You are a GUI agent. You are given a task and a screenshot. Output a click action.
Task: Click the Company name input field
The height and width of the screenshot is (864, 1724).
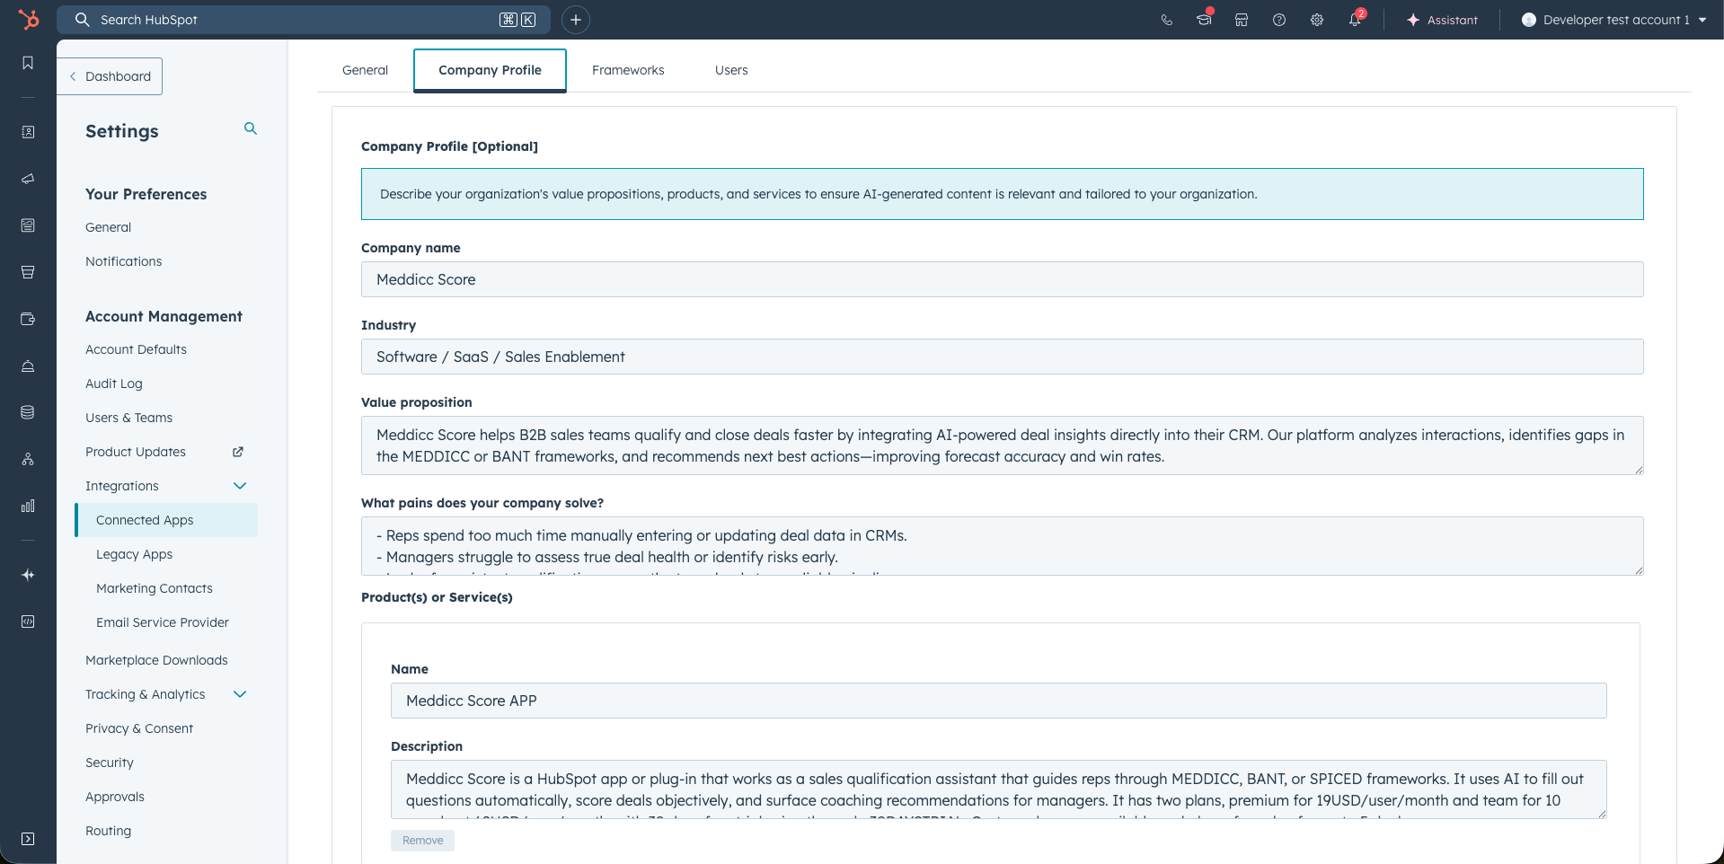click(1002, 279)
